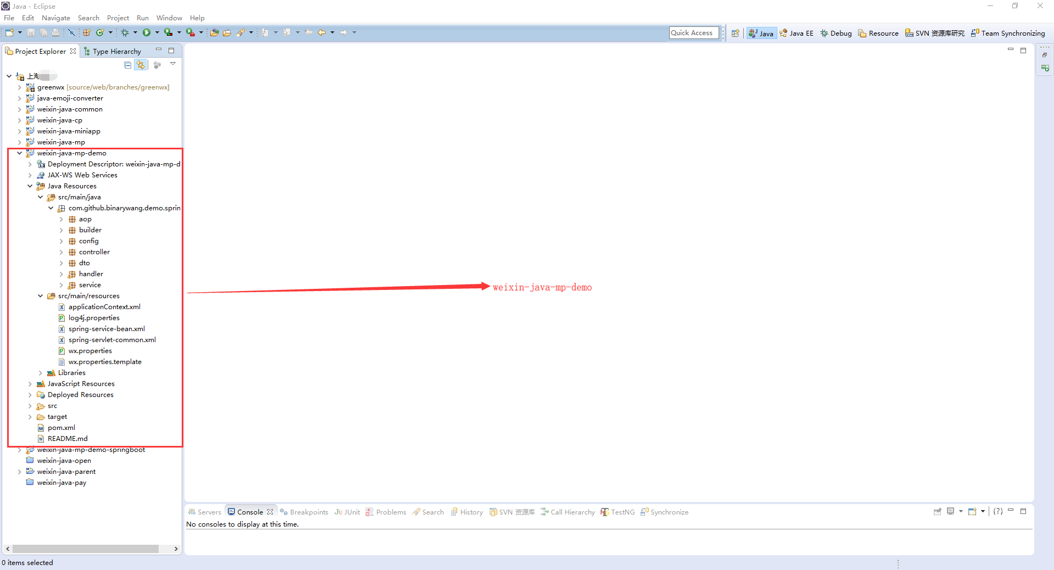Click the External Tools run icon
The height and width of the screenshot is (570, 1054).
pyautogui.click(x=190, y=32)
